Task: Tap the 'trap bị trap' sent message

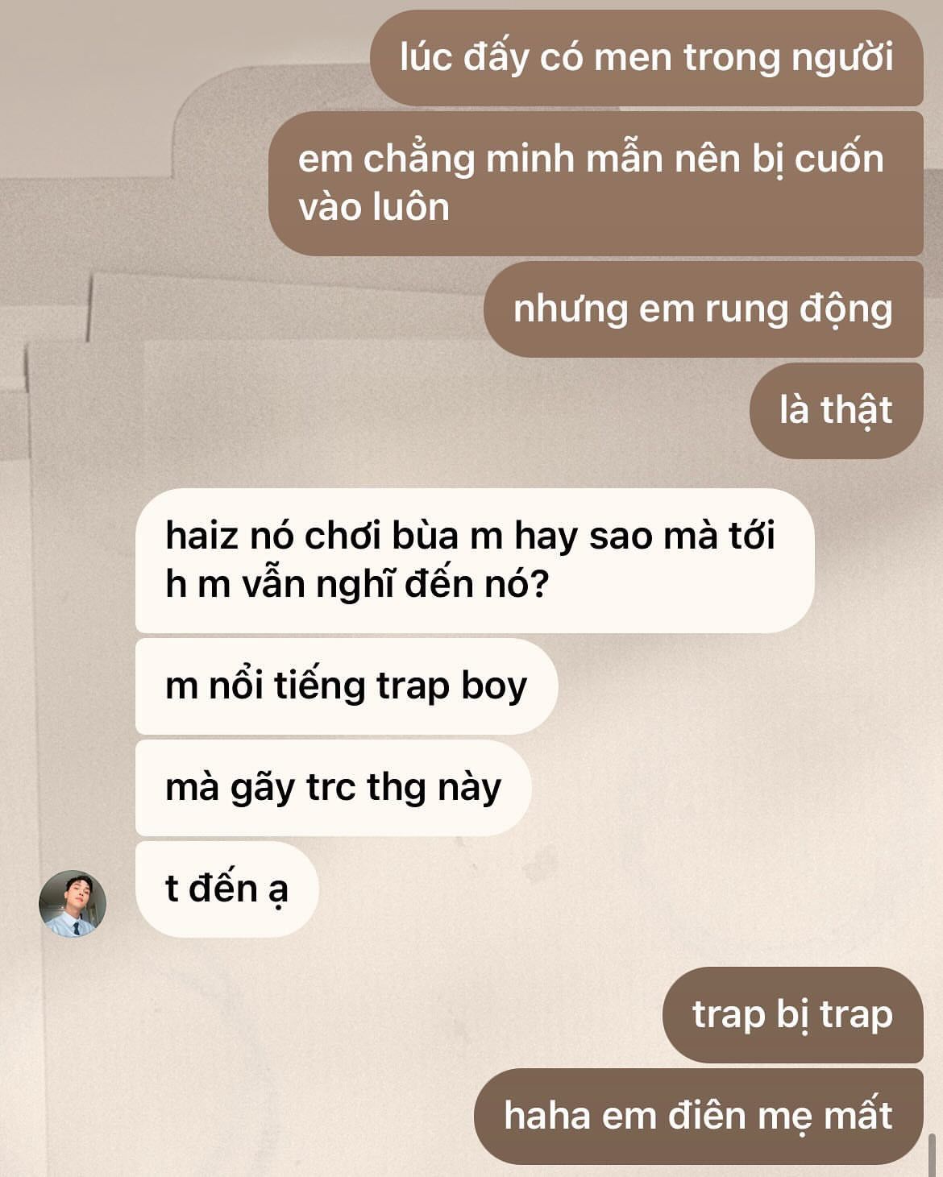Action: tap(792, 1015)
